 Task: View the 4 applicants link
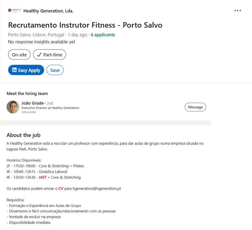click(103, 35)
